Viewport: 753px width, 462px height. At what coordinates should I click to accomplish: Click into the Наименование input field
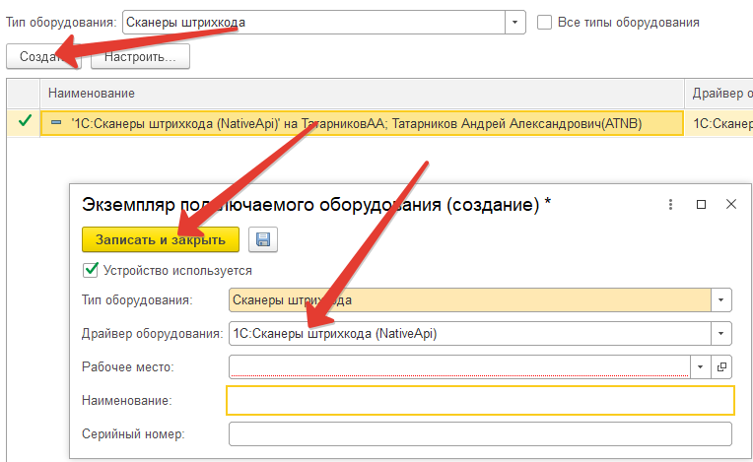tap(480, 400)
